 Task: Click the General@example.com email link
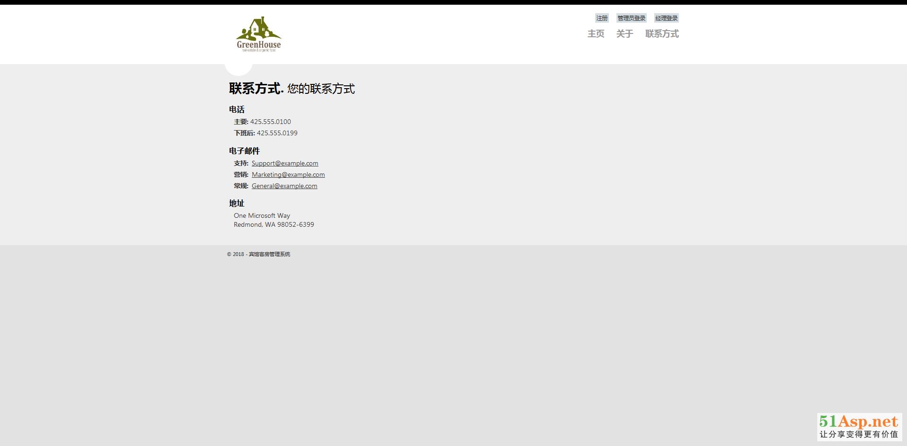coord(284,186)
